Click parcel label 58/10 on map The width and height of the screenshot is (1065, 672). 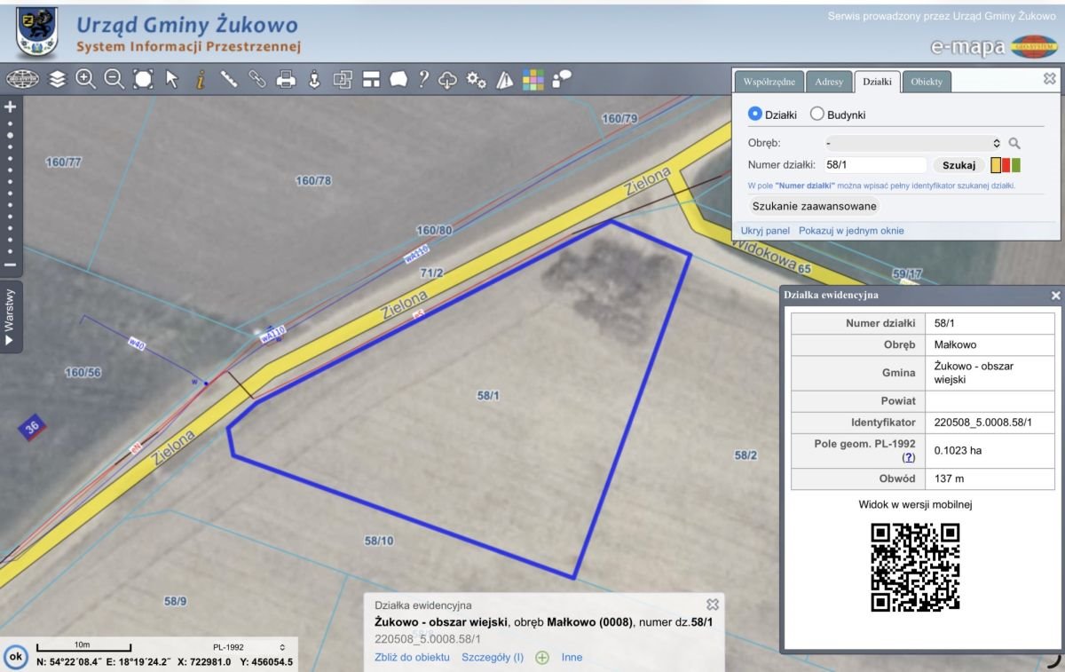[379, 540]
